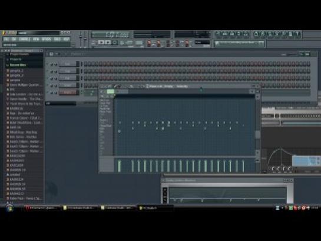Select the draw pencil tool in piano roll
The width and height of the screenshot is (321, 241).
coord(115,87)
